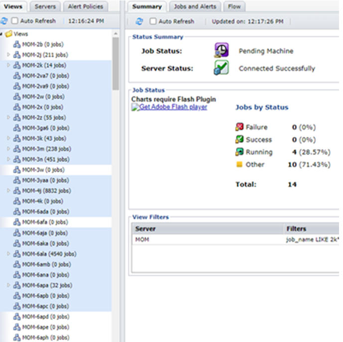This screenshot has height=342, width=343.
Task: Enable Auto Refresh in the Views panel
Action: tap(15, 21)
